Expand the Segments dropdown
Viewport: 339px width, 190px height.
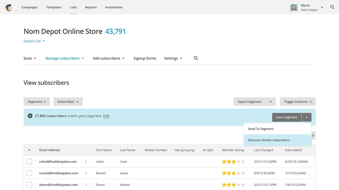click(x=37, y=102)
